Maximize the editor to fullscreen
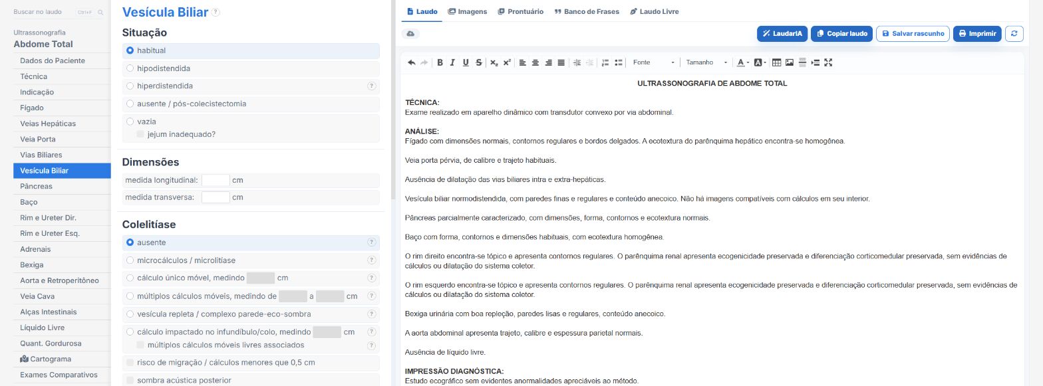 pyautogui.click(x=828, y=62)
